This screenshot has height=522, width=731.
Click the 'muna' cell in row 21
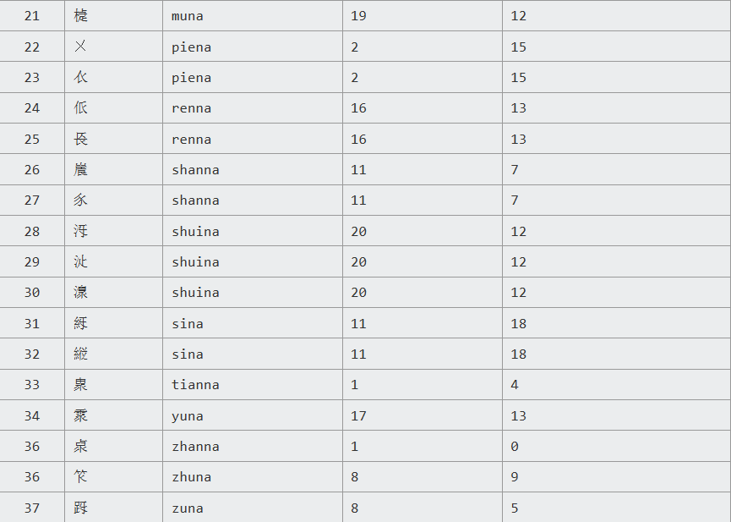coord(188,16)
